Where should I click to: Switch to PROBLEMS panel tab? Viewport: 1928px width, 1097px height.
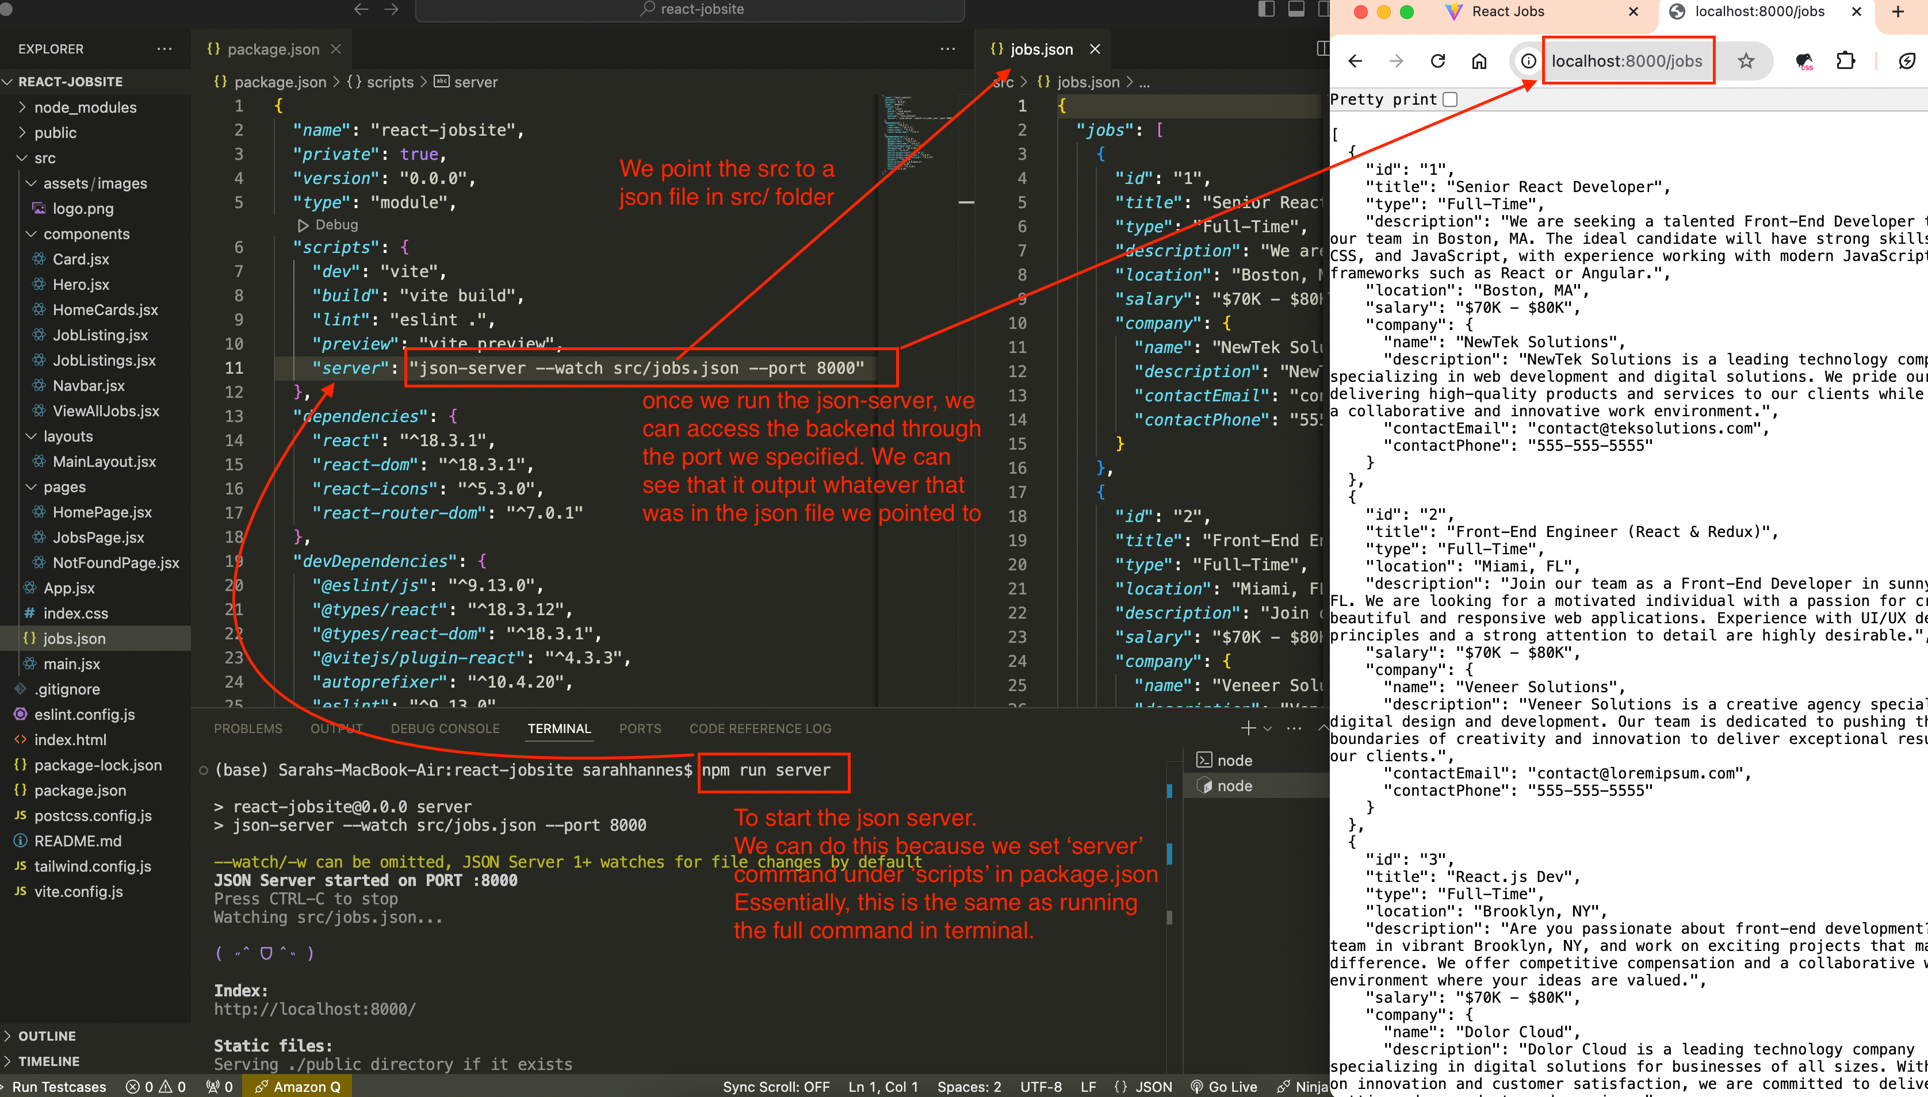(x=248, y=728)
